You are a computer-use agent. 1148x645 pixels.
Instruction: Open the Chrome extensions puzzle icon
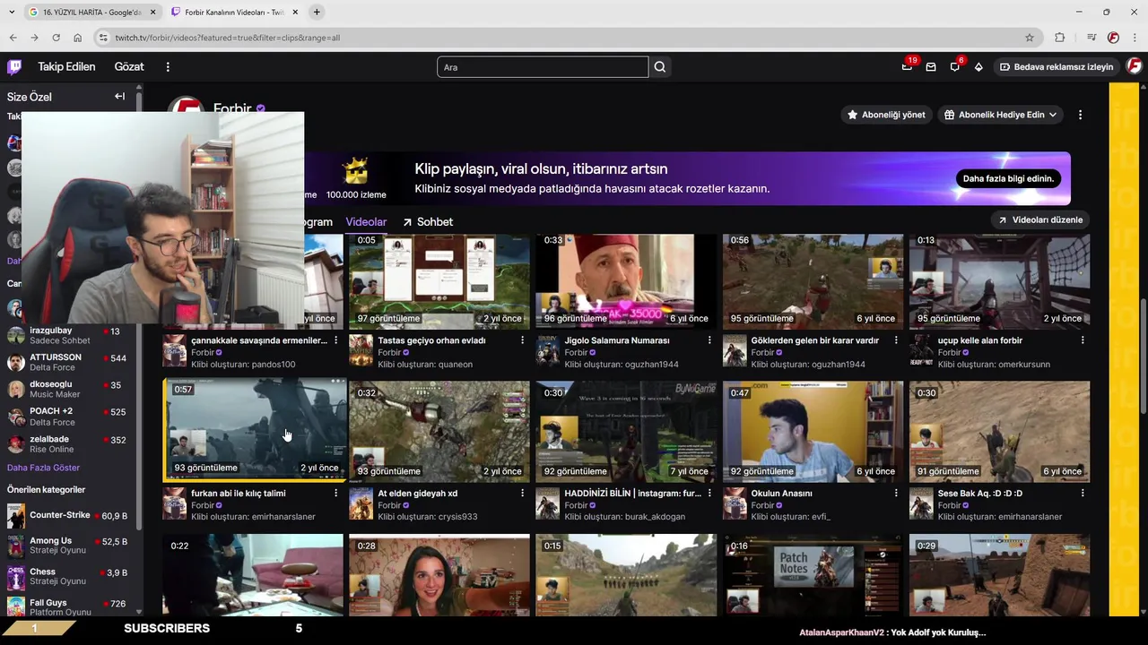(1059, 38)
